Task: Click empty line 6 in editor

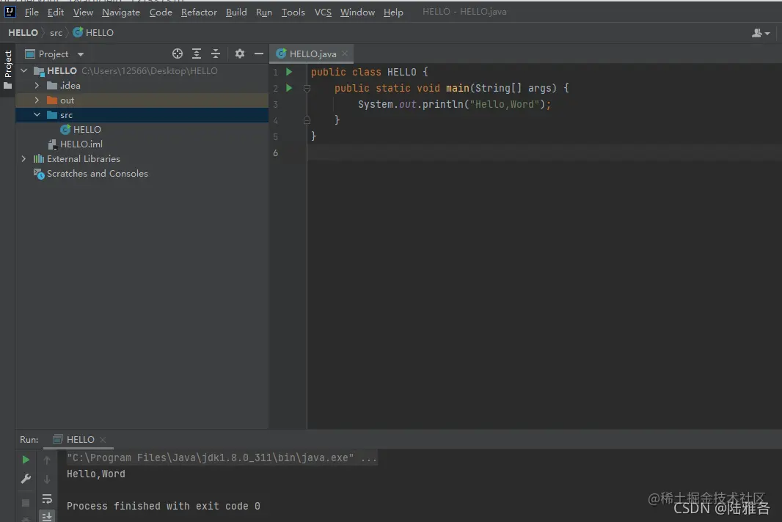Action: click(x=544, y=153)
